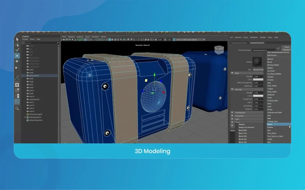
Task: Select the arrow Select tool
Action: (x=17, y=39)
